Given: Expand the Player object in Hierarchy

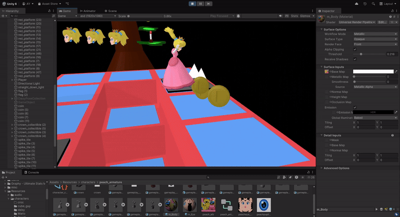Looking at the screenshot, I should click(12, 80).
